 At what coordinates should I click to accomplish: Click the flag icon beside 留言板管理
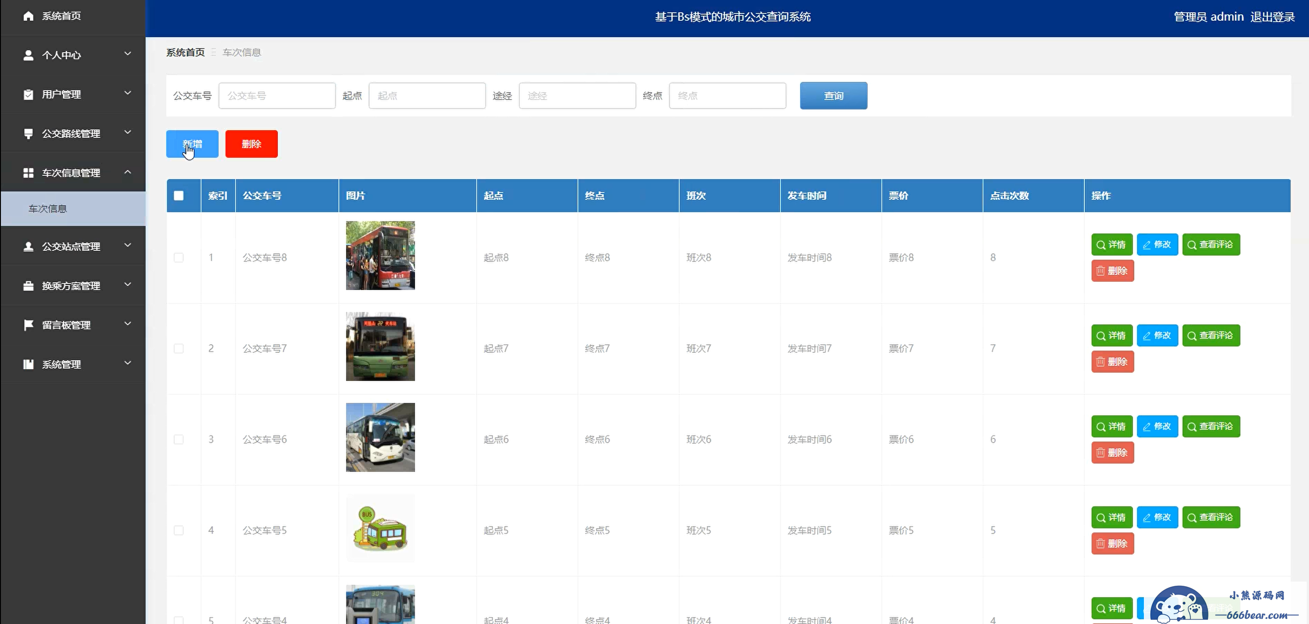click(x=29, y=325)
